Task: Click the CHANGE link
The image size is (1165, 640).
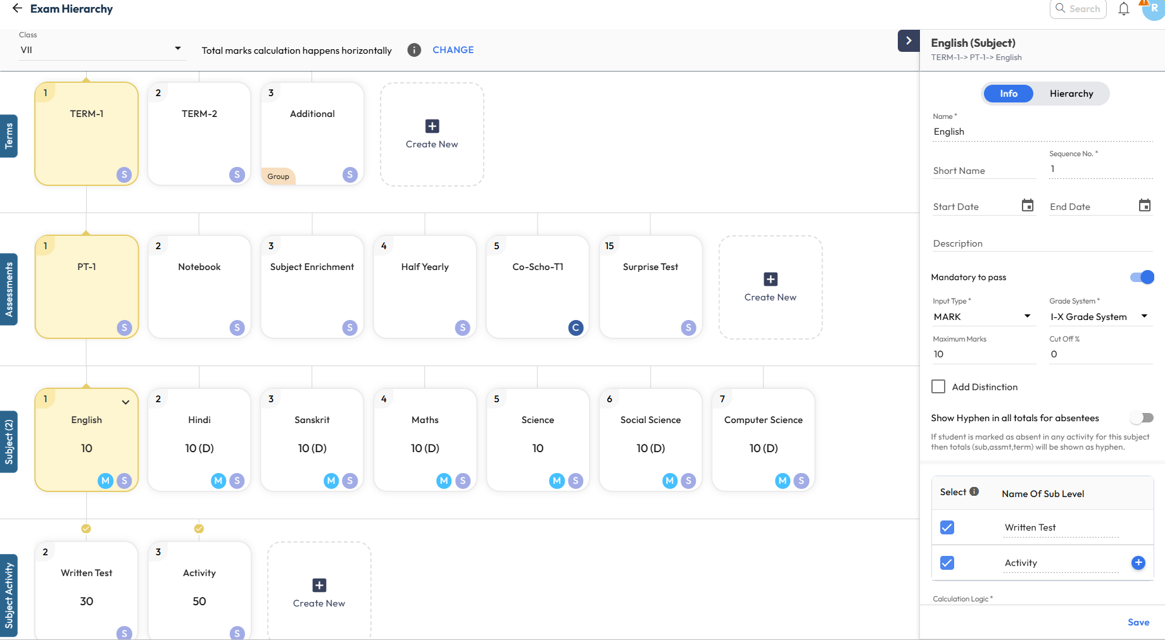Action: [453, 50]
